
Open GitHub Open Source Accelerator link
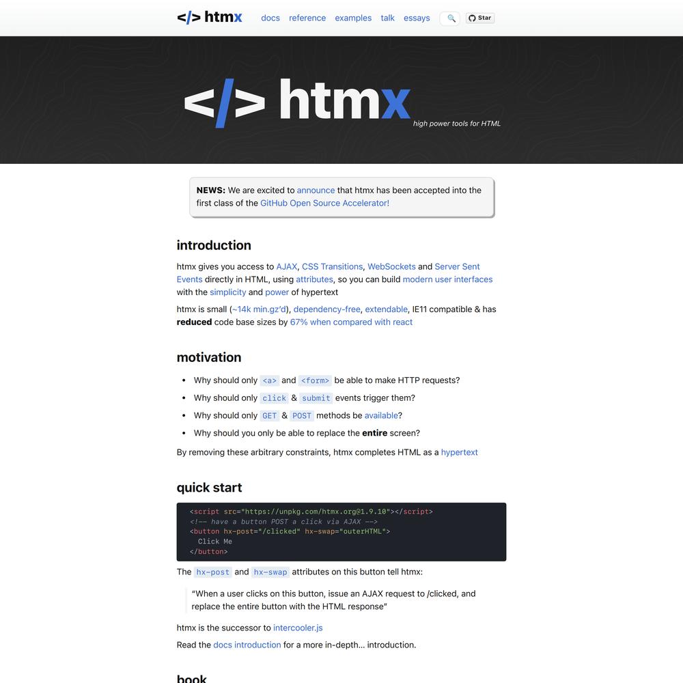pos(324,203)
